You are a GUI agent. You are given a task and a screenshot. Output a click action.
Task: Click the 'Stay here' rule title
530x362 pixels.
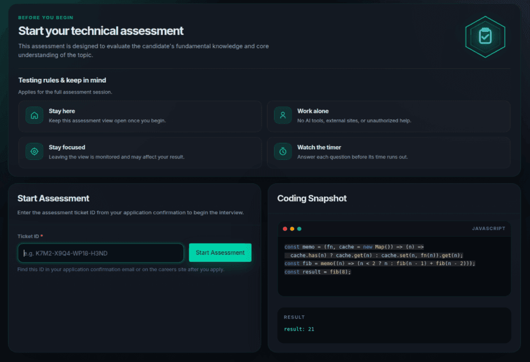pos(62,111)
